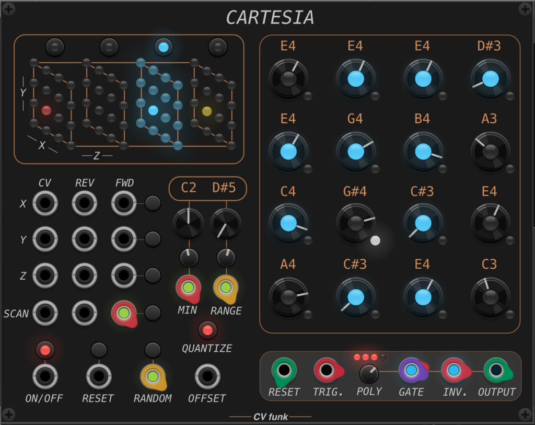Click the X FWD input jack
This screenshot has width=535, height=425.
click(x=124, y=203)
